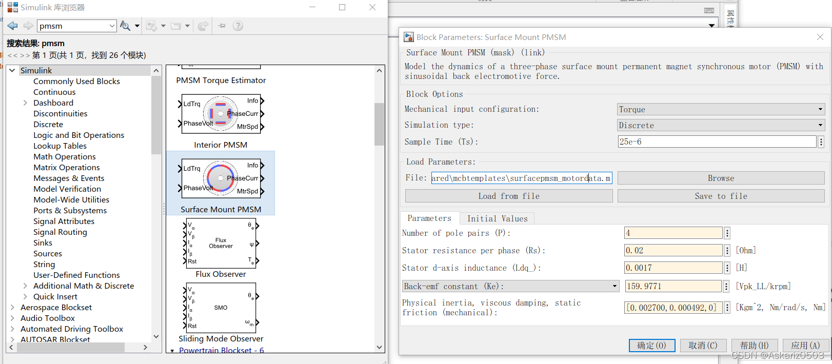Switch to the Parameters tab

(x=429, y=218)
